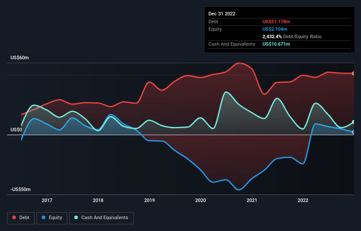
Task: Toggle the Debt legend button
Action: (21, 218)
